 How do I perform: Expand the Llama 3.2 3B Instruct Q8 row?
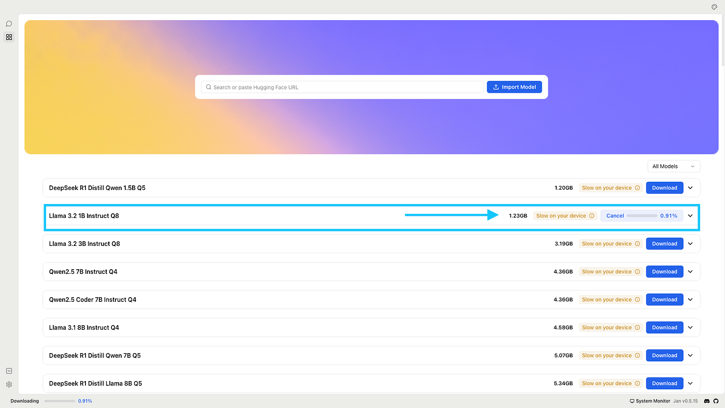point(690,244)
